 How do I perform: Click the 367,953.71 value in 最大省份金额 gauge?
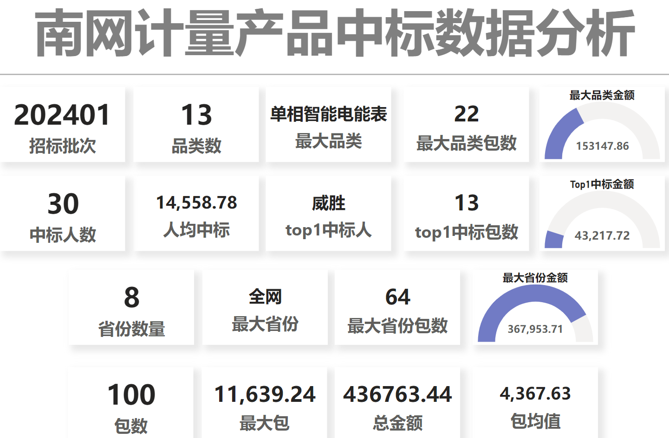(x=535, y=329)
